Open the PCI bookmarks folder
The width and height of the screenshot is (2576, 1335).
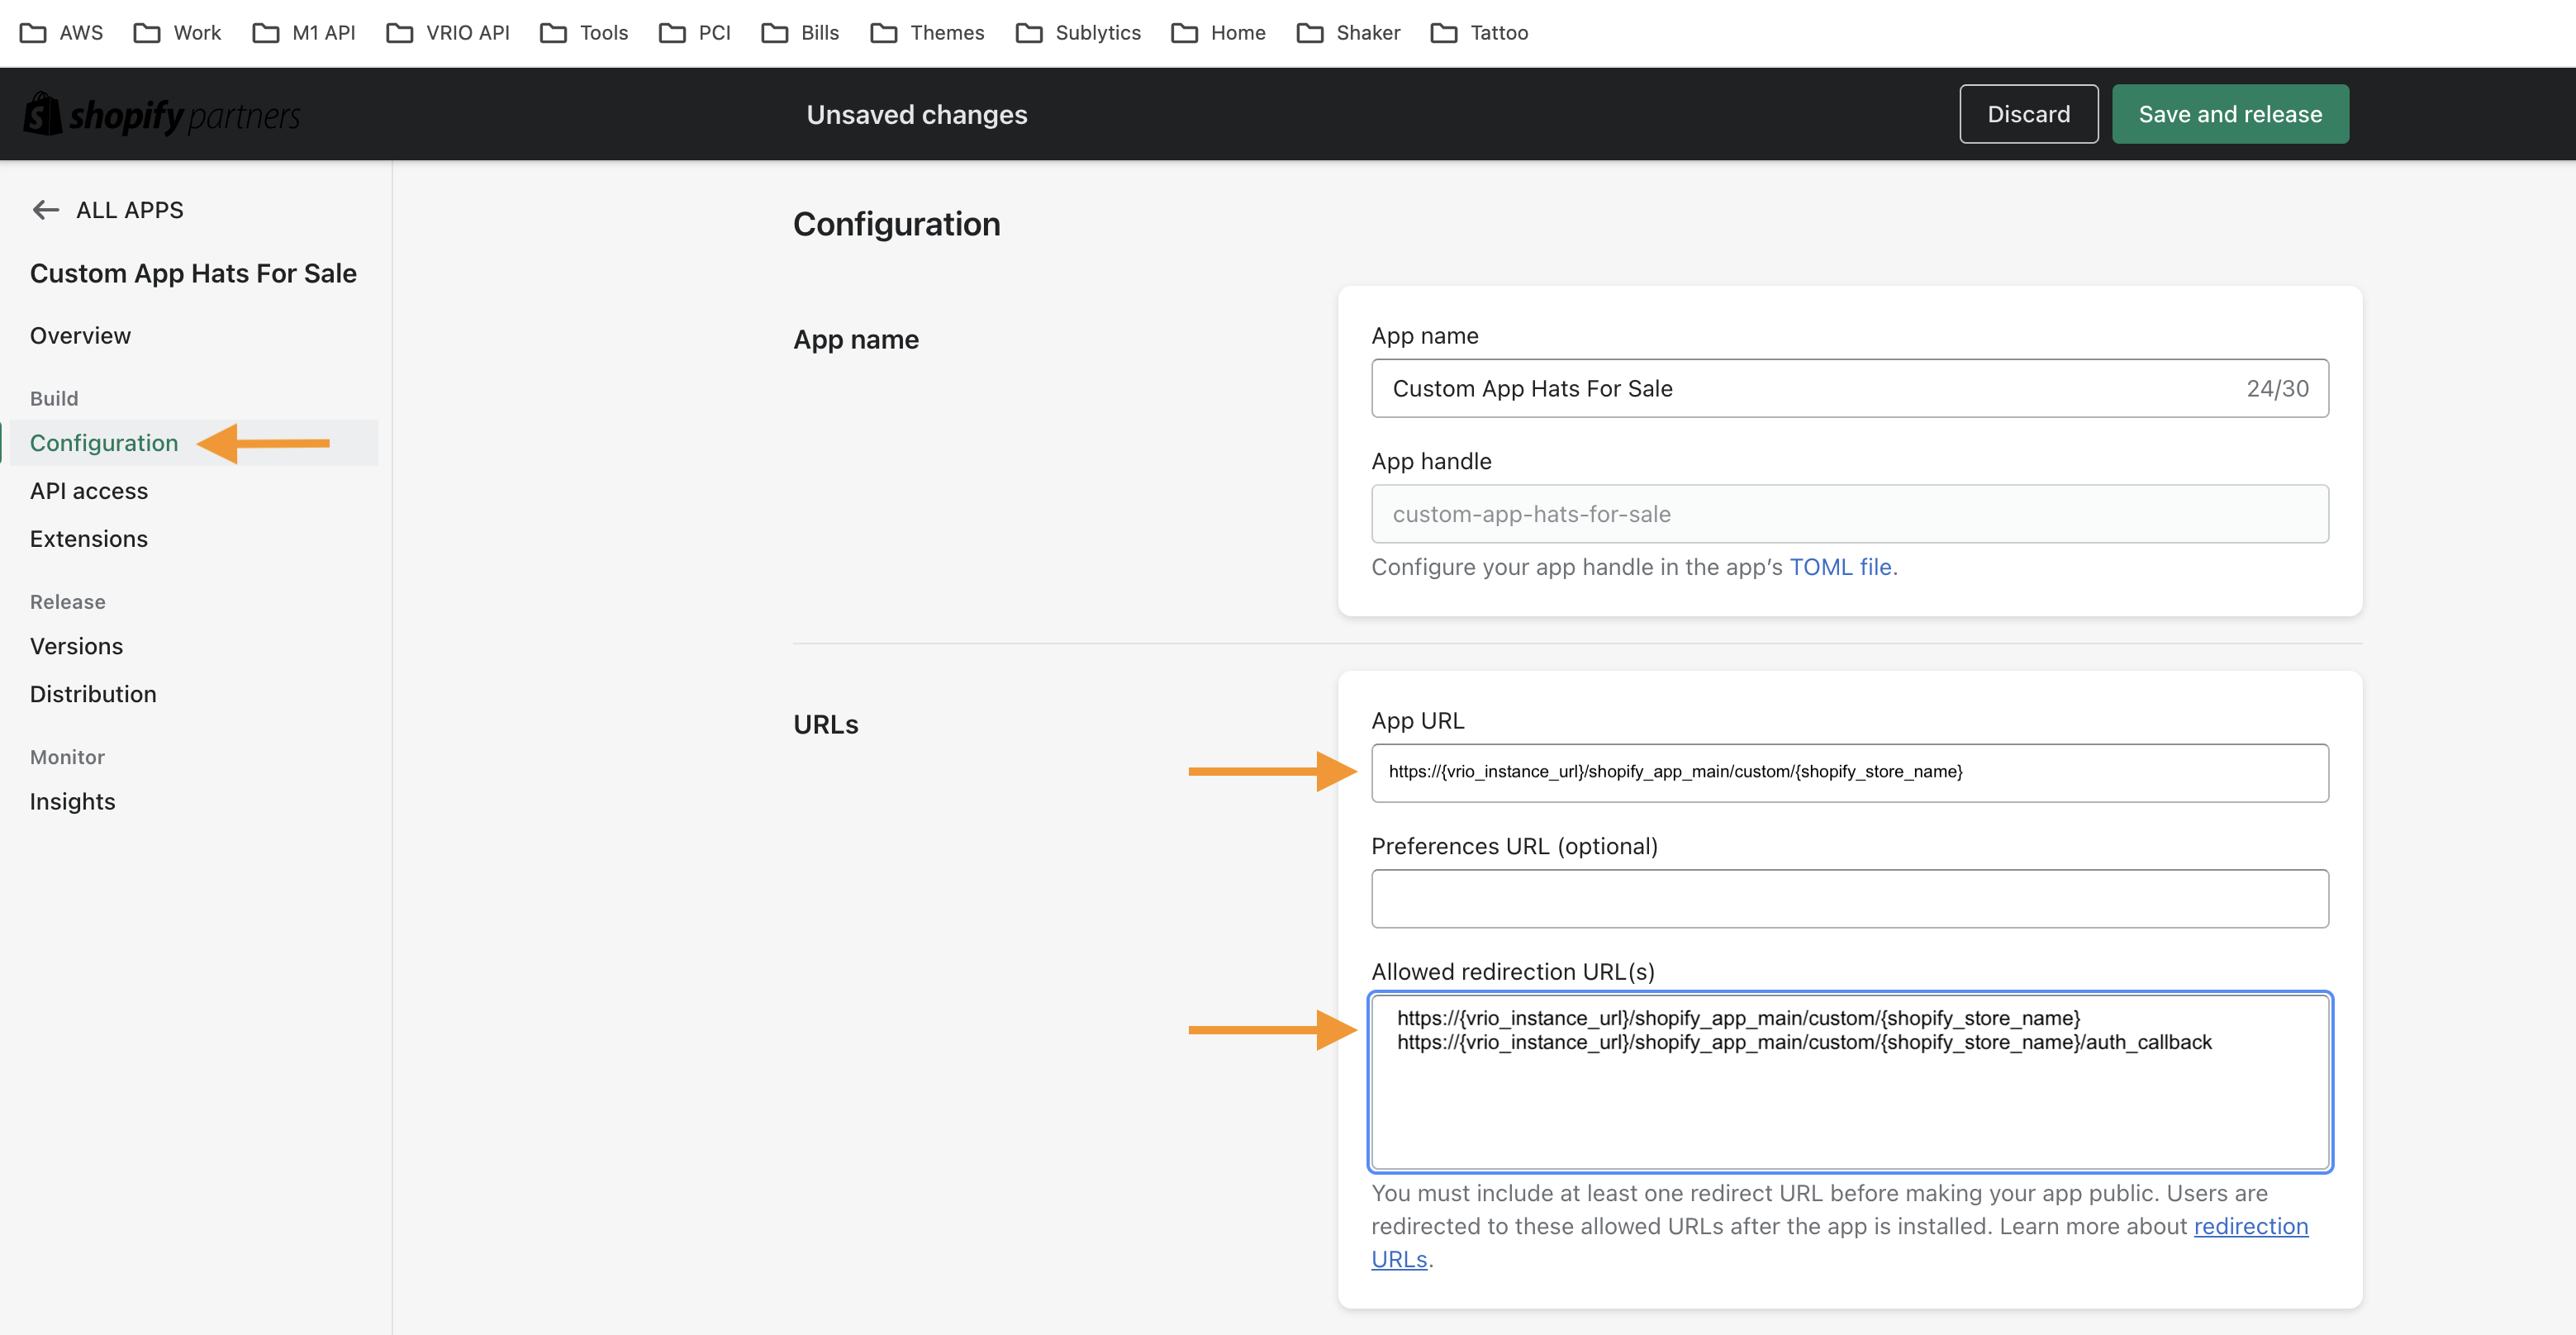pyautogui.click(x=695, y=33)
